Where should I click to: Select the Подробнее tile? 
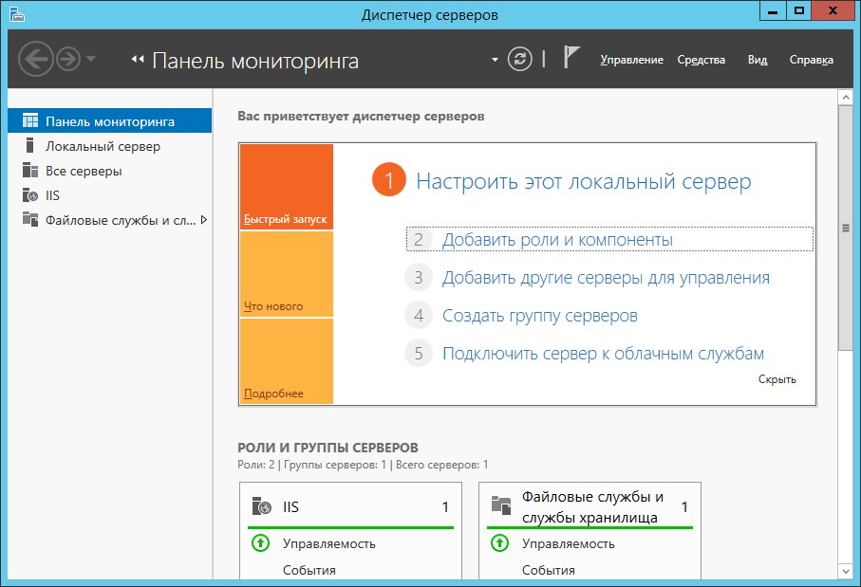[286, 361]
